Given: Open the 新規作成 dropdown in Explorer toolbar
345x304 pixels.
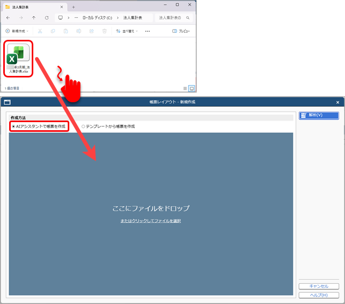Looking at the screenshot, I should click(17, 31).
